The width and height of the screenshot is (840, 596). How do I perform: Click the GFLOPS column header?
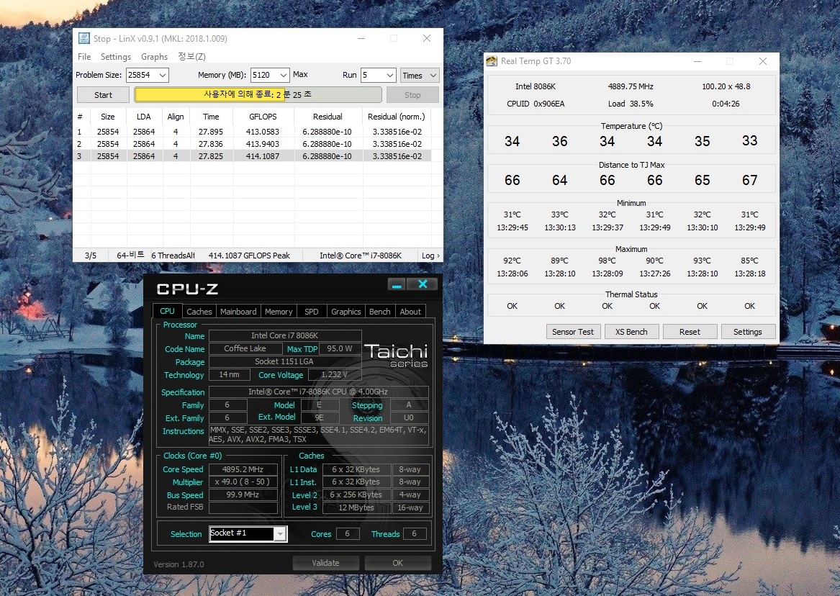coord(263,117)
